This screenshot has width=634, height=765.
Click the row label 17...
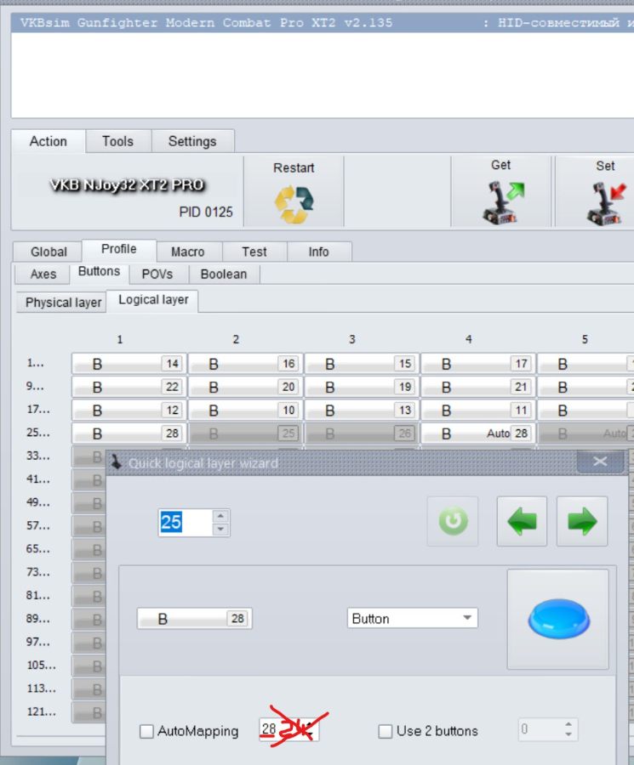(x=38, y=410)
